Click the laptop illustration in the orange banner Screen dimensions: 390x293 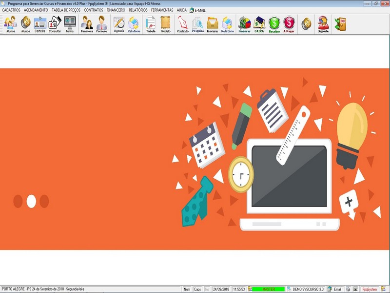pos(289,185)
